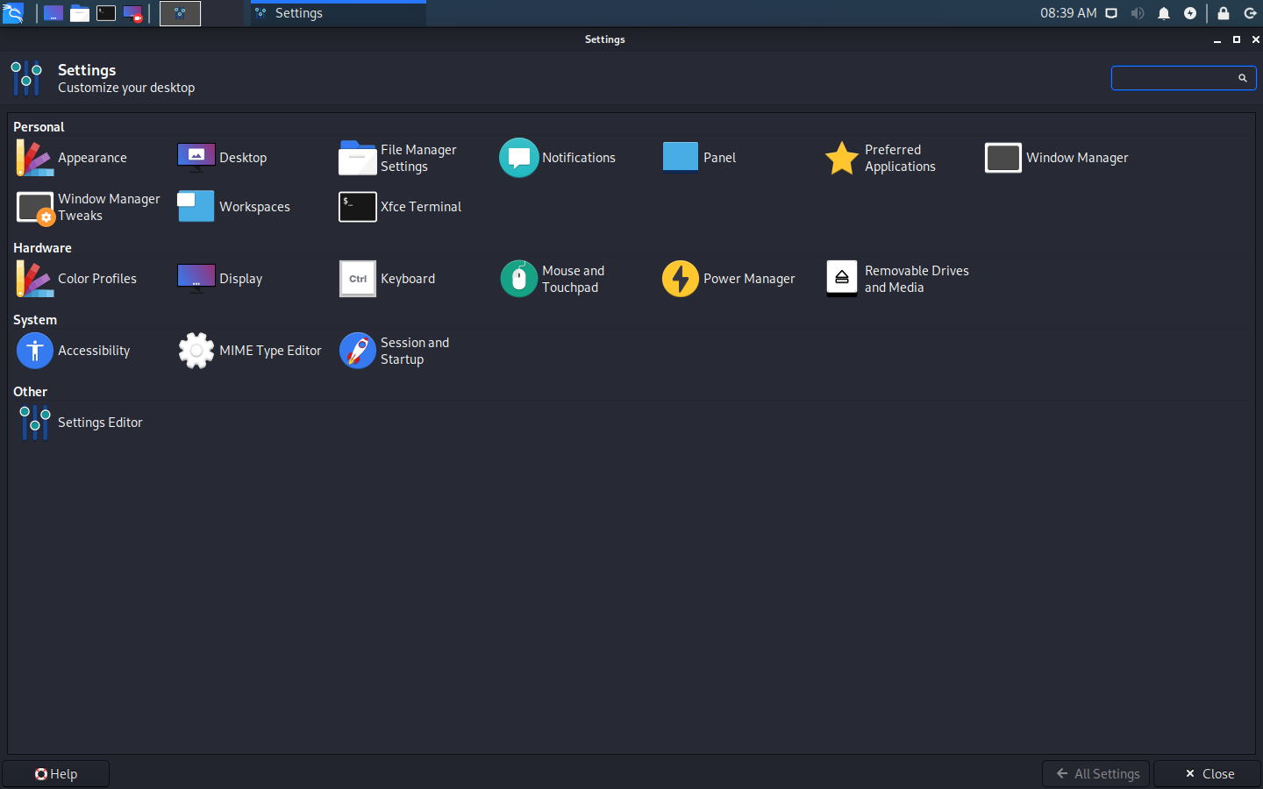1263x789 pixels.
Task: Click the Close button at bottom
Action: pos(1207,774)
